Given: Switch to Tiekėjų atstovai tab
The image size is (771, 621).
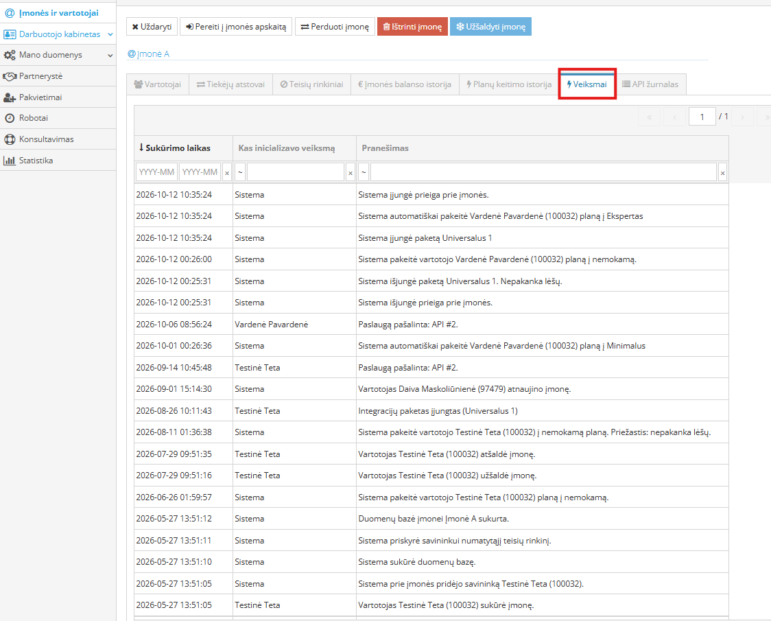Looking at the screenshot, I should coord(230,84).
